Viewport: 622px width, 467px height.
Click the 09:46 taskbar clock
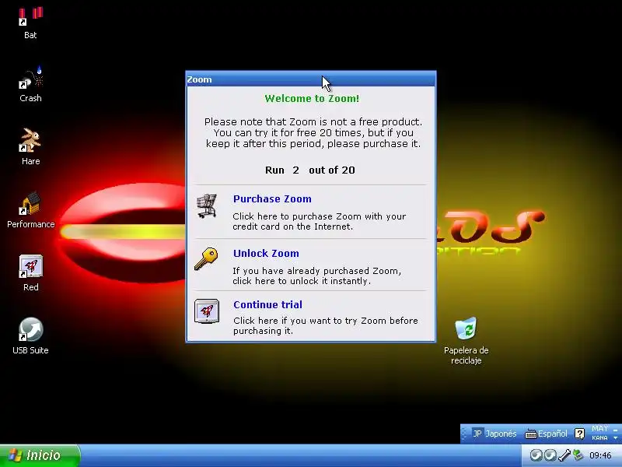pos(600,455)
